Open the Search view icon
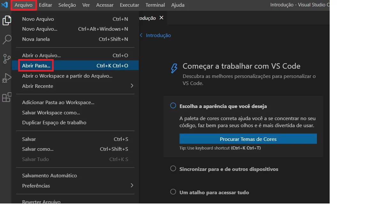 (7, 39)
